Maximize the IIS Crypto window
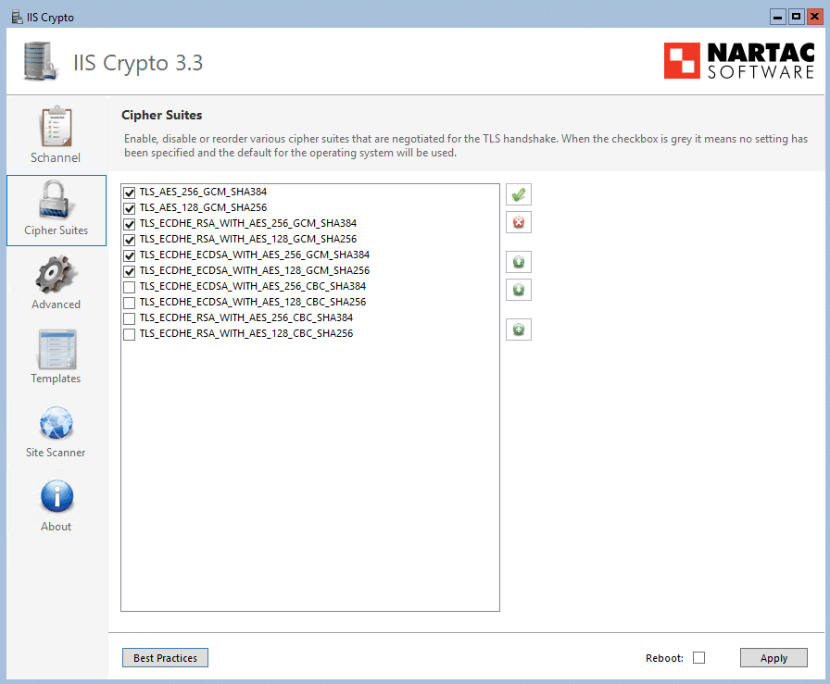 tap(796, 17)
